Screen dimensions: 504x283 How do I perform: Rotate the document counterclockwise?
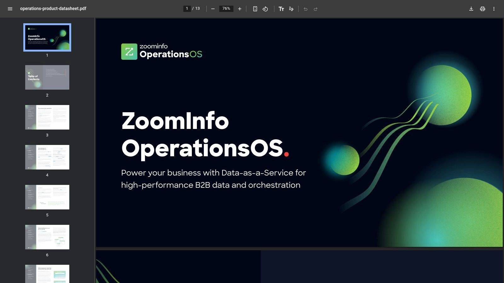[265, 9]
